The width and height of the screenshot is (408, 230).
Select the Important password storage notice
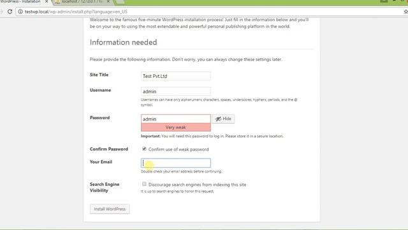click(x=212, y=136)
